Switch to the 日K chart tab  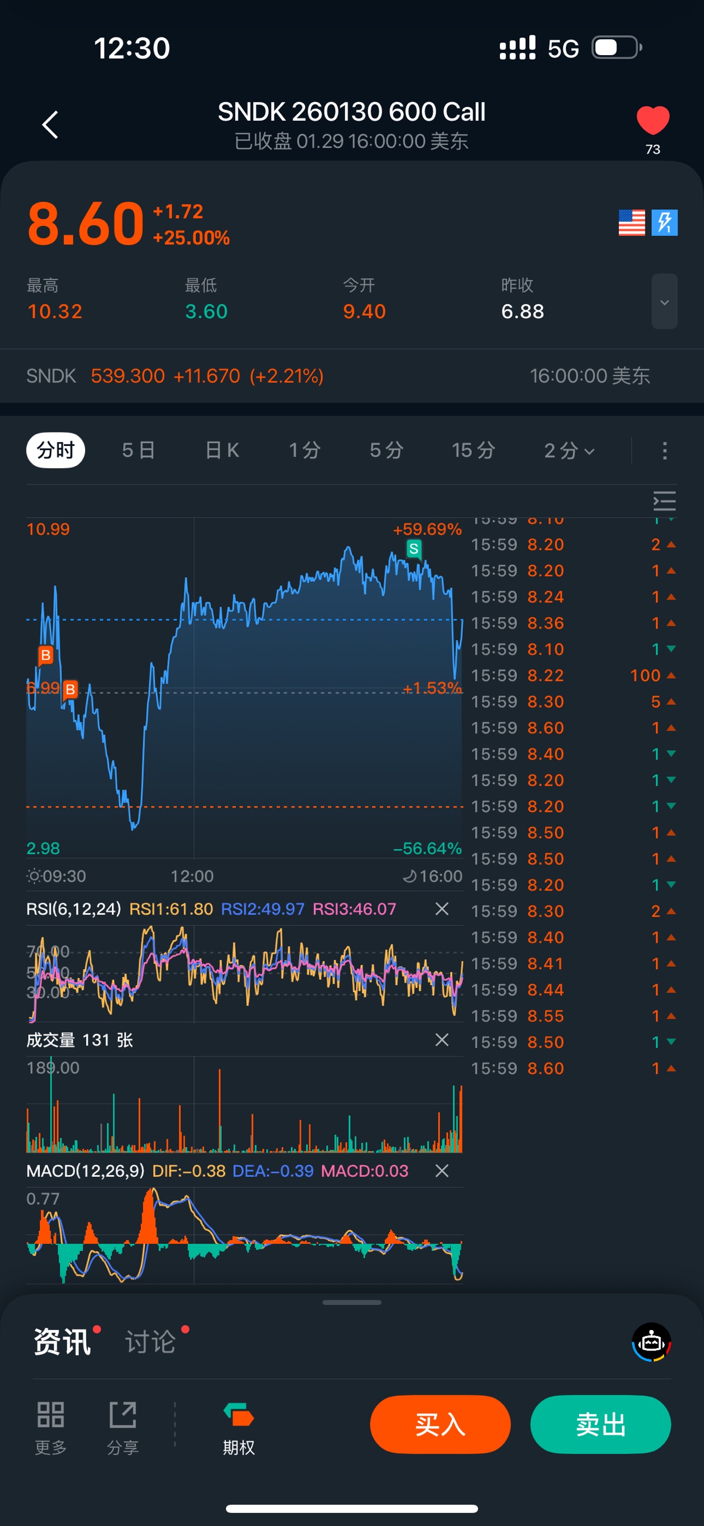[222, 451]
